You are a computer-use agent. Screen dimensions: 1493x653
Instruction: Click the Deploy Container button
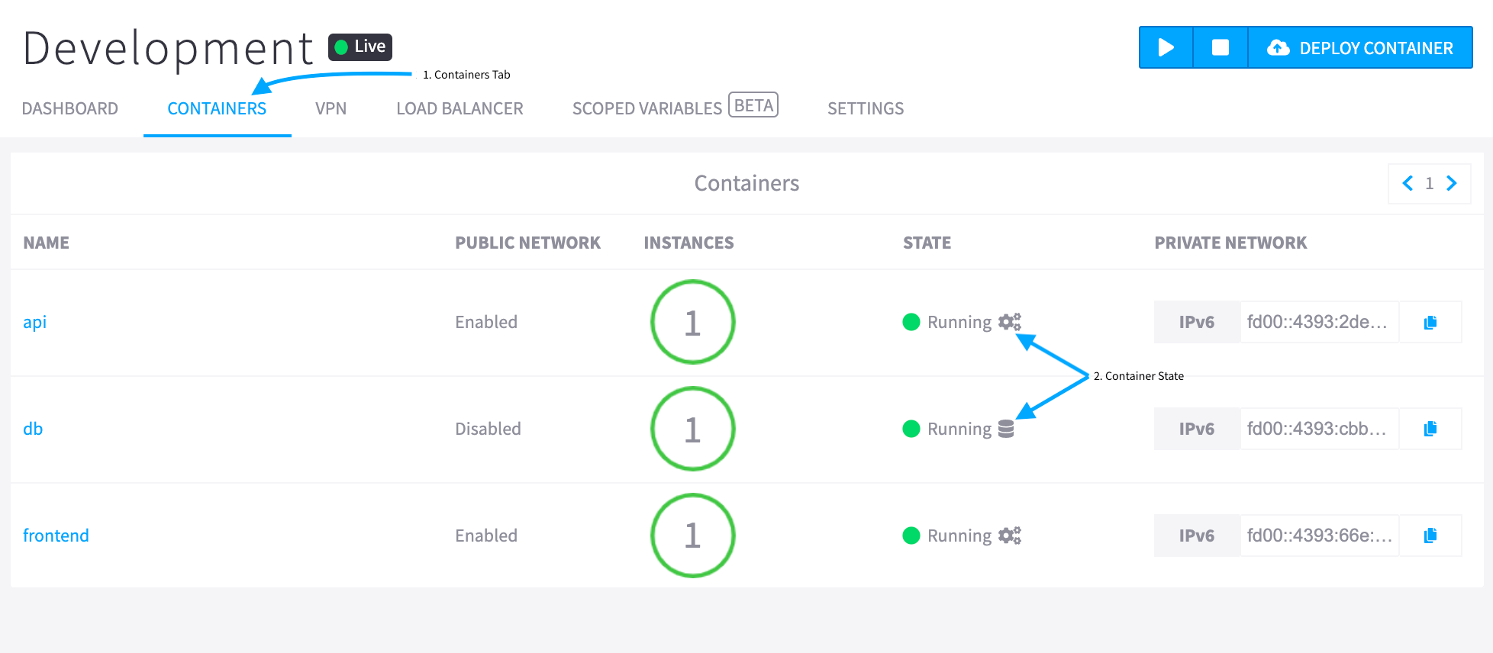1360,47
